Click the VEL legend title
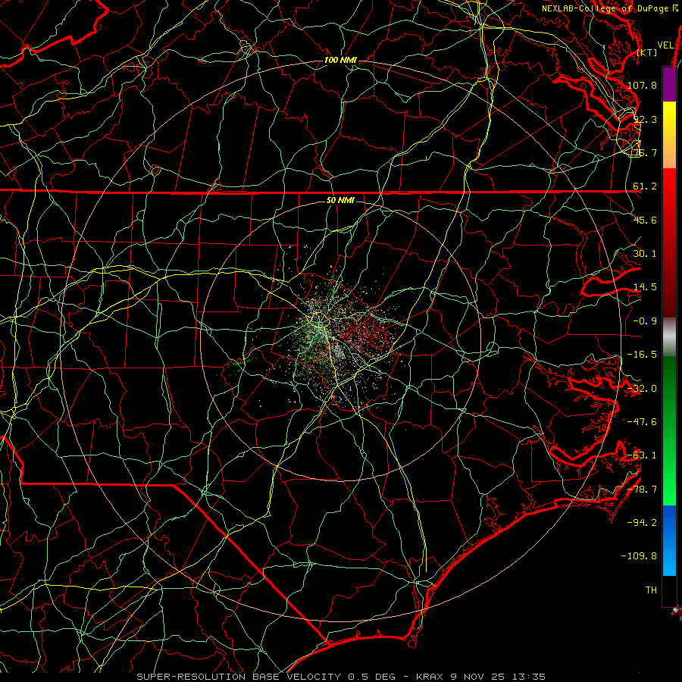This screenshot has width=682, height=682. (665, 45)
